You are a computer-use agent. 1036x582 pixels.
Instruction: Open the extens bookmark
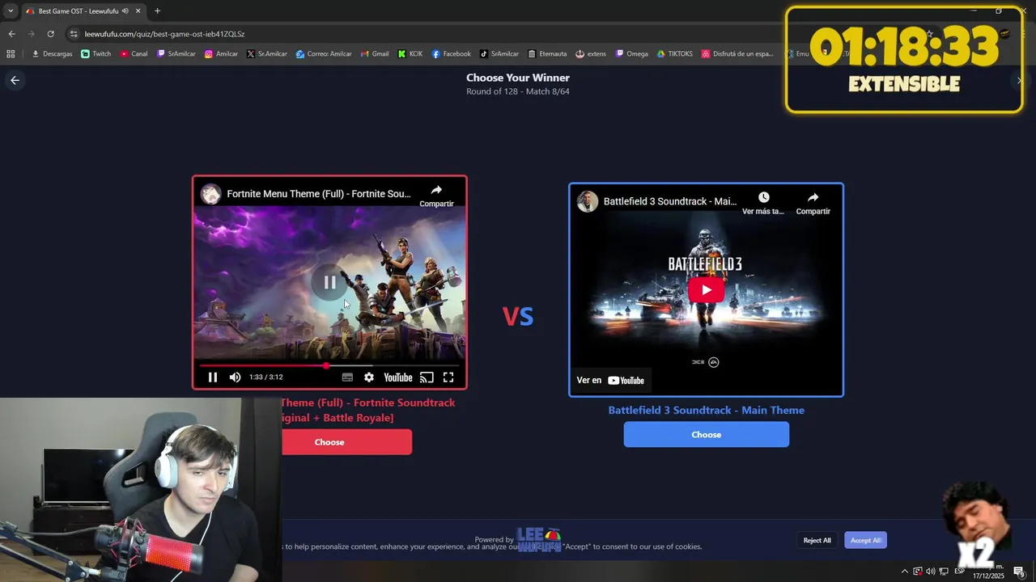click(x=591, y=54)
